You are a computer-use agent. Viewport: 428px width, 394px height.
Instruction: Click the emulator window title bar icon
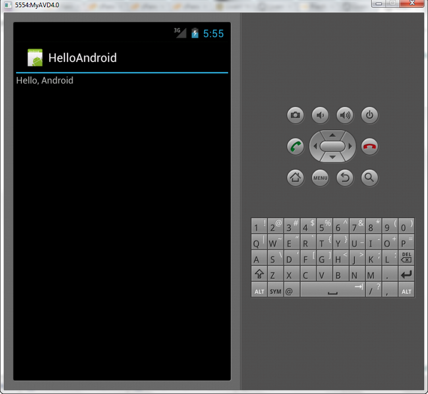(8, 5)
